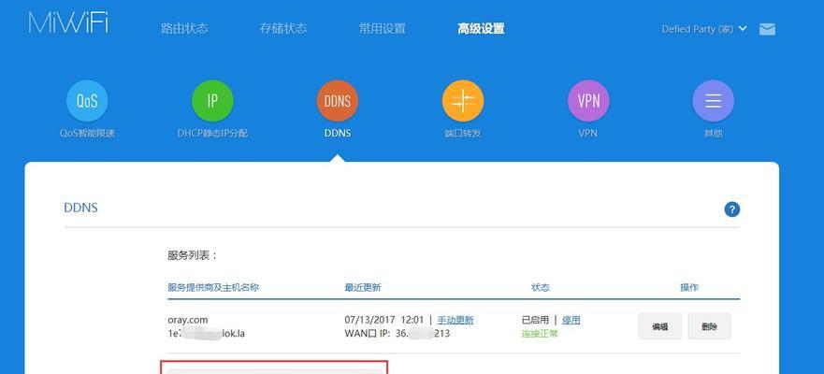
Task: Open the 路由状态 tab
Action: [x=184, y=28]
